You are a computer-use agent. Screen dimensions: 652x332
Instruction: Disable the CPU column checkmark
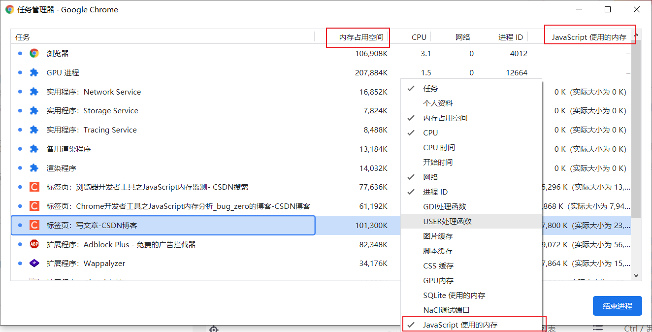point(430,132)
